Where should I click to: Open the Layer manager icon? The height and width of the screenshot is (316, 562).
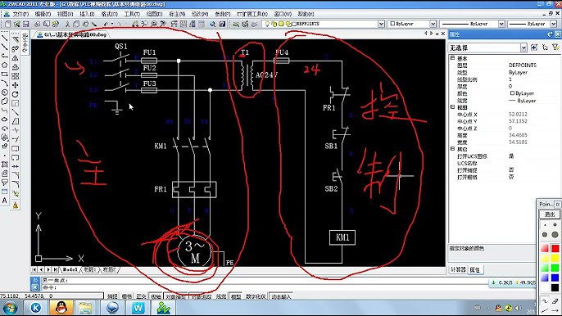236,24
